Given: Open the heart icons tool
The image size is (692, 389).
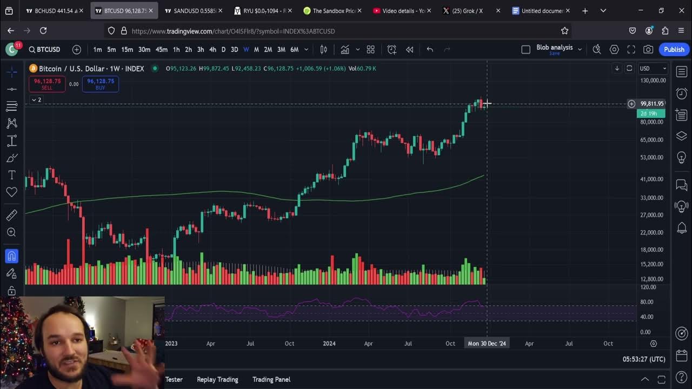Looking at the screenshot, I should (11, 192).
